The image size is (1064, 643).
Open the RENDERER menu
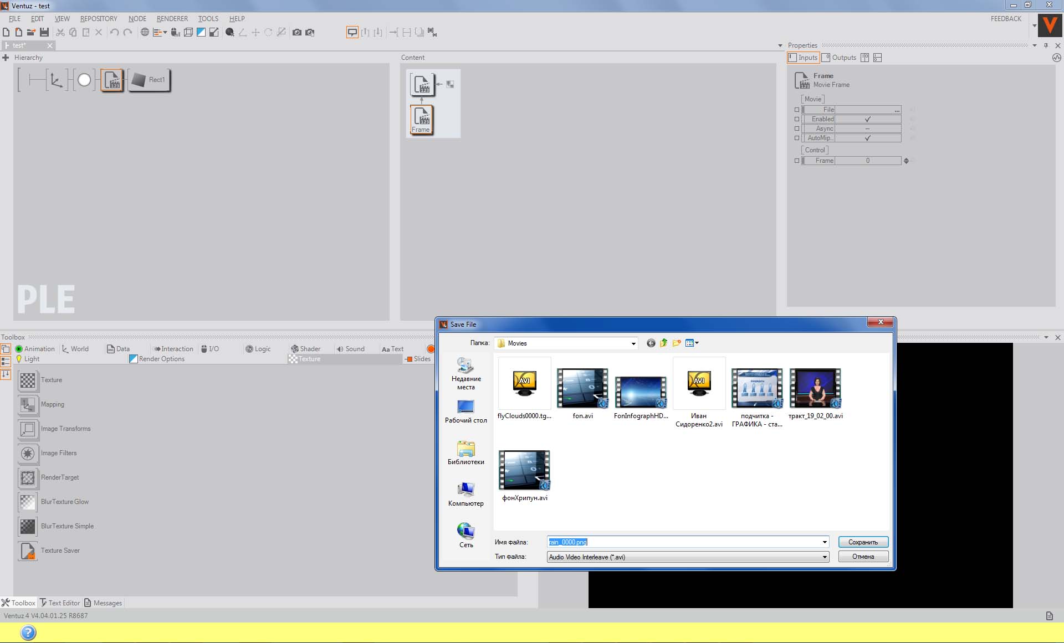[172, 19]
